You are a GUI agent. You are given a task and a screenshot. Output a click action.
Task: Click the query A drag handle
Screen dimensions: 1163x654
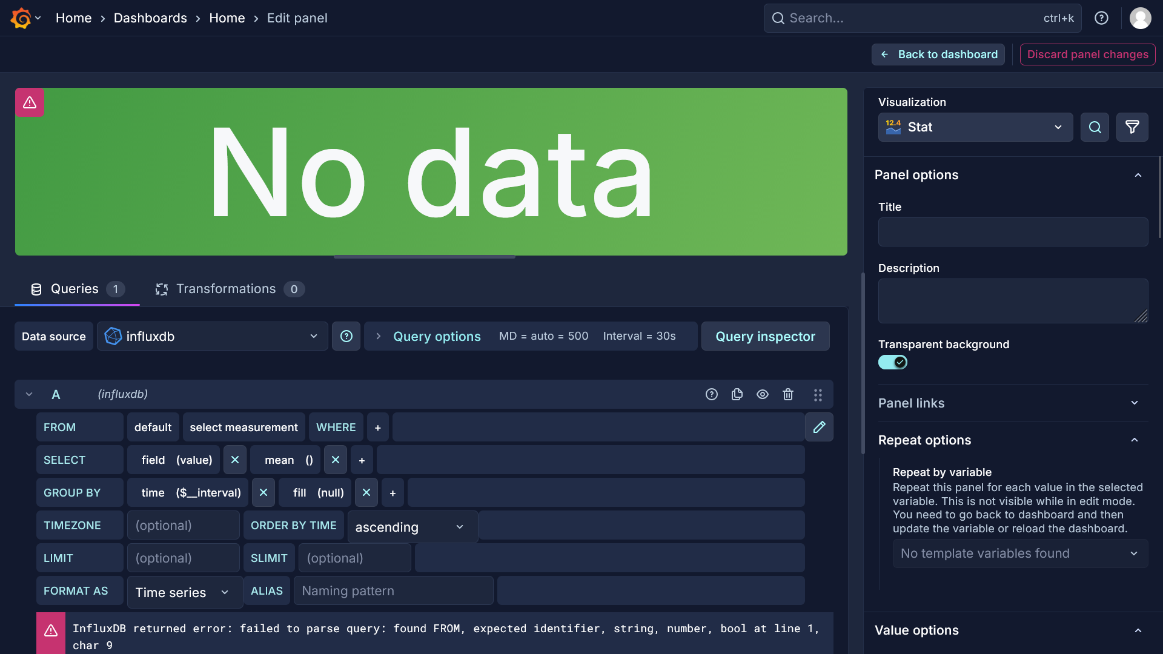click(818, 395)
